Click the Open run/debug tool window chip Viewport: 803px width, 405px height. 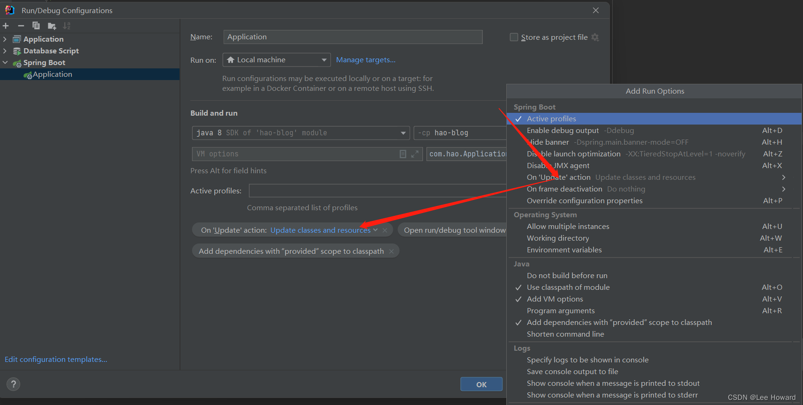click(453, 230)
